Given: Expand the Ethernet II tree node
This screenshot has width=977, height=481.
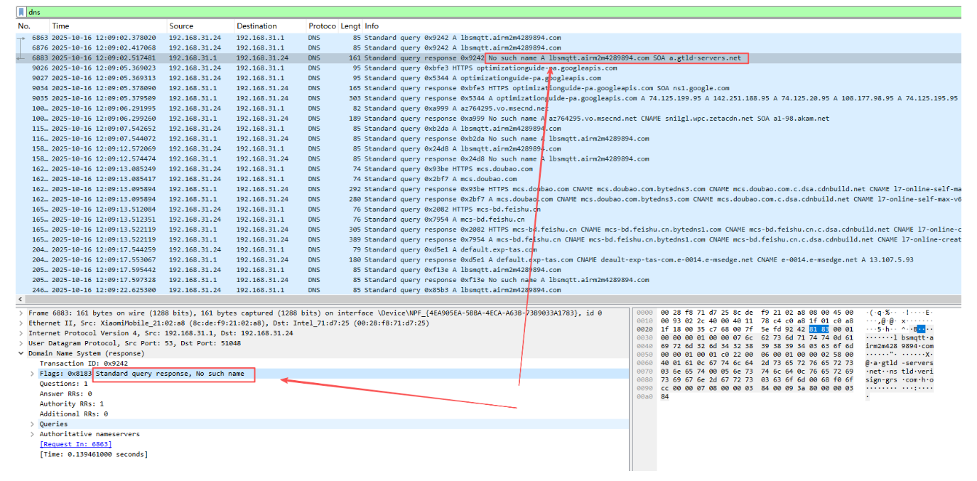Looking at the screenshot, I should click(21, 323).
